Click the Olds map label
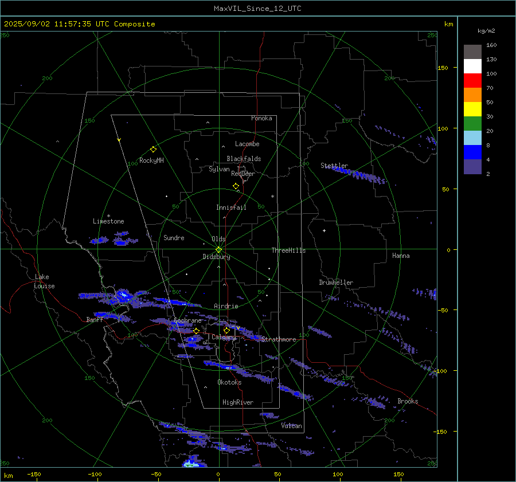516x482 pixels. tap(218, 239)
